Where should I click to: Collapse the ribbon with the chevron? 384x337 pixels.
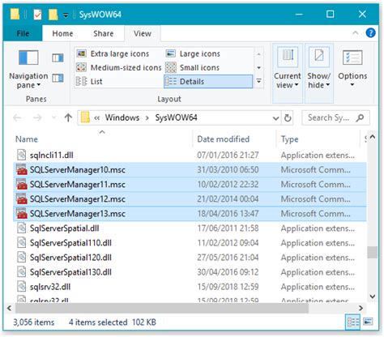click(356, 33)
